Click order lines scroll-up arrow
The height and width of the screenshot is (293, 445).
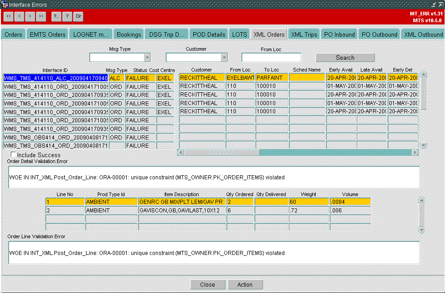421,201
